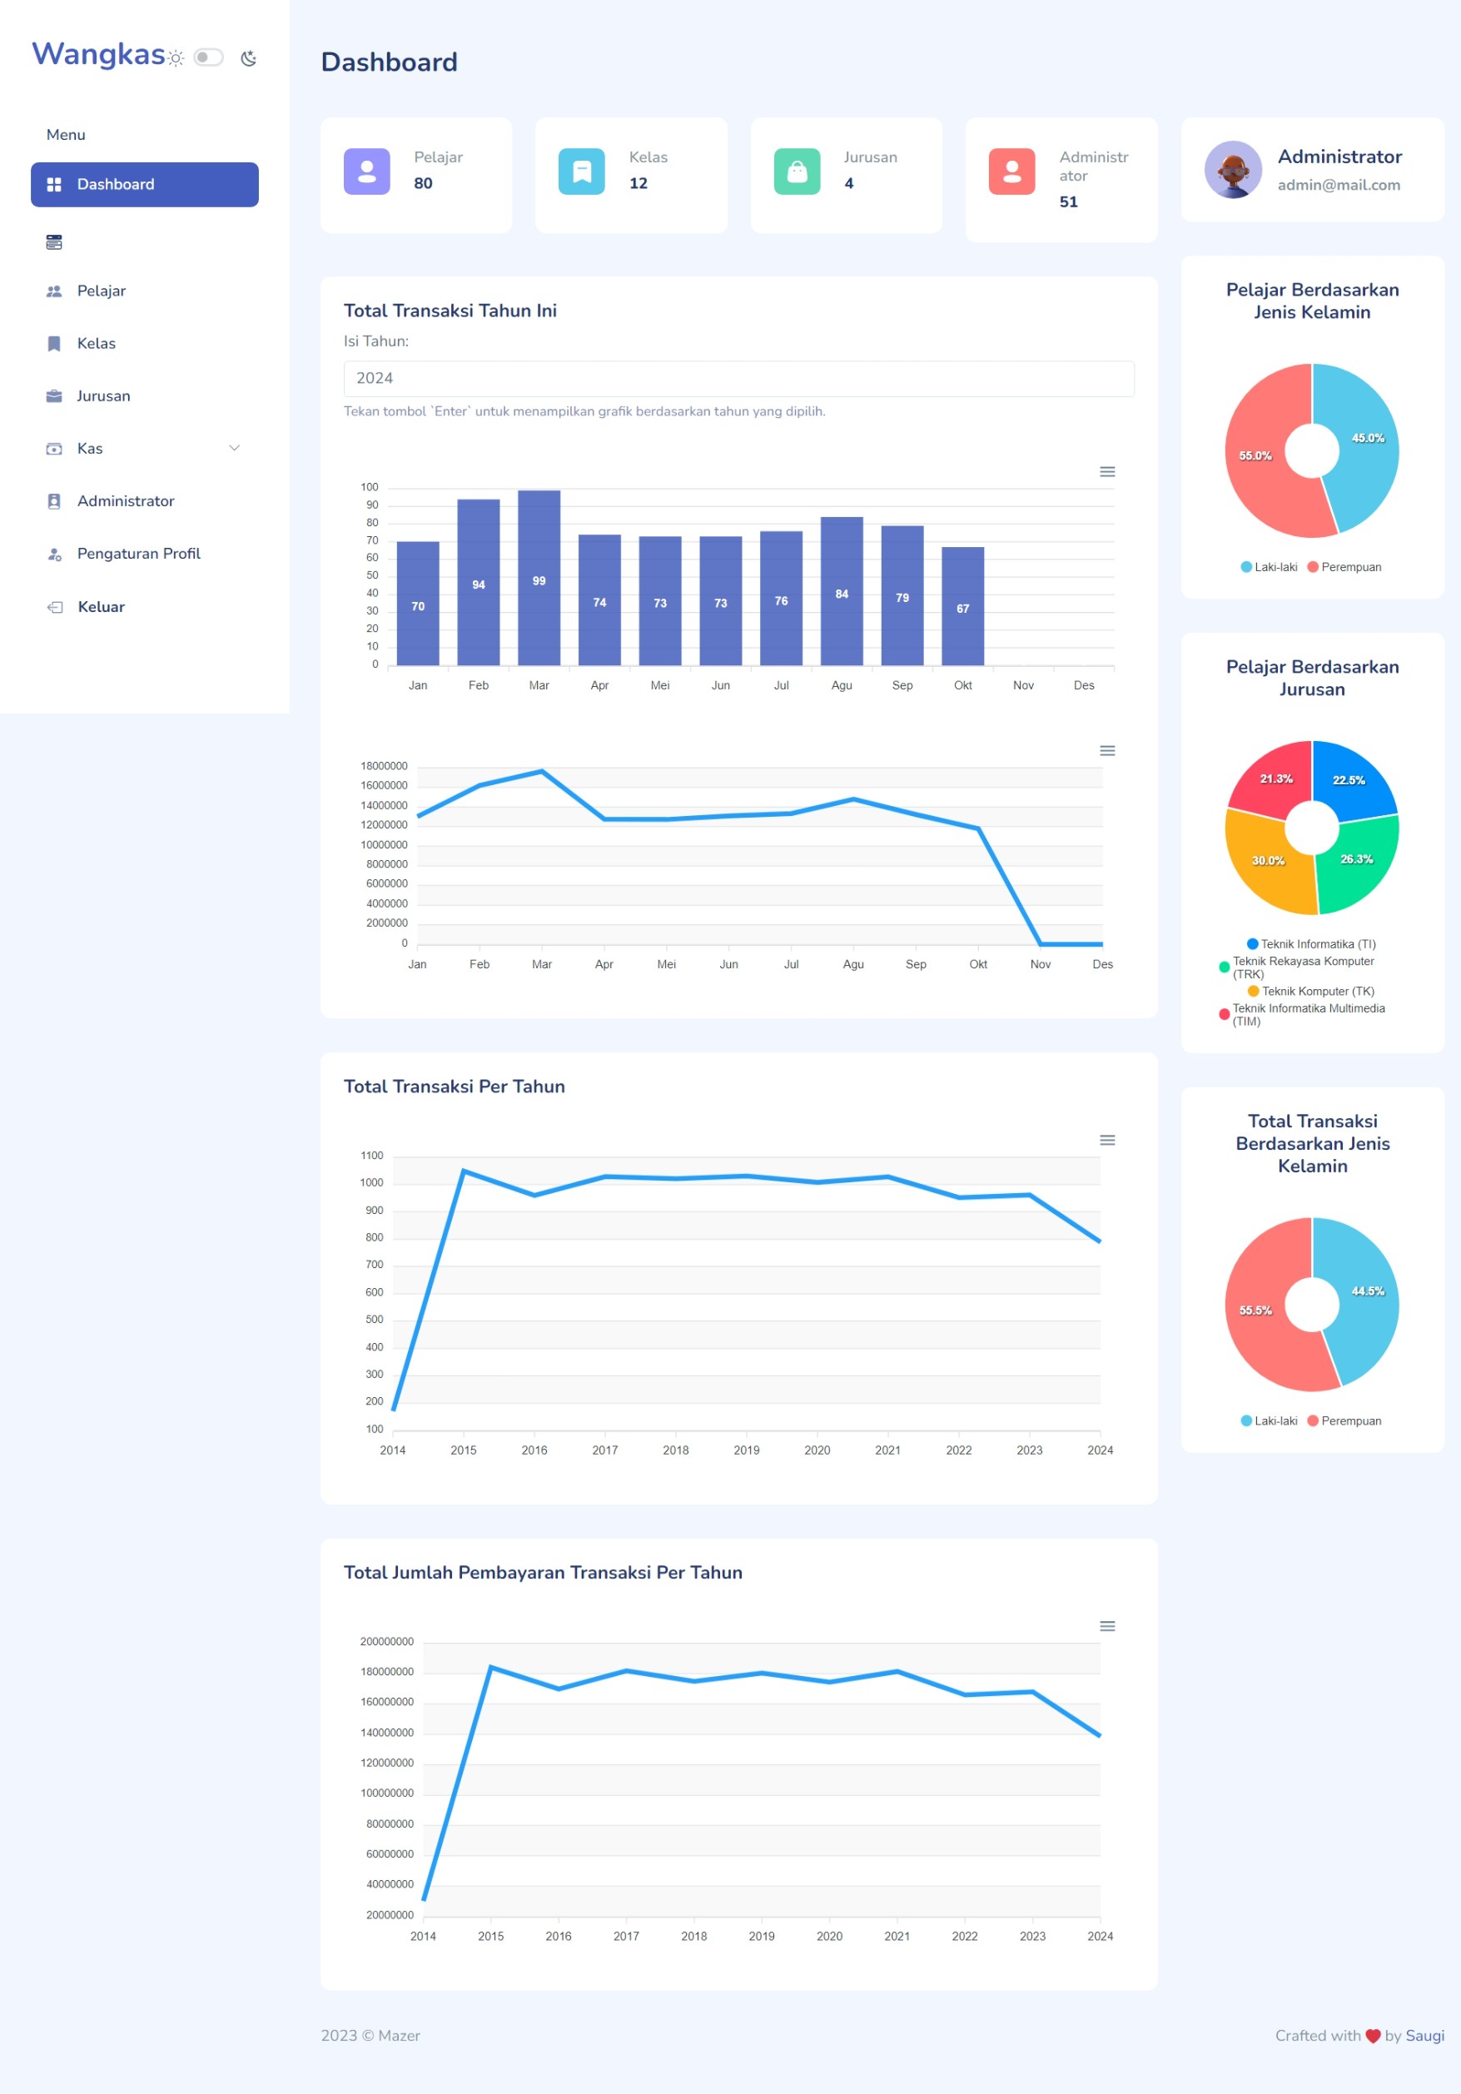This screenshot has width=1461, height=2094.
Task: Click the Pengaturan Profil gear-person icon
Action: tap(54, 554)
